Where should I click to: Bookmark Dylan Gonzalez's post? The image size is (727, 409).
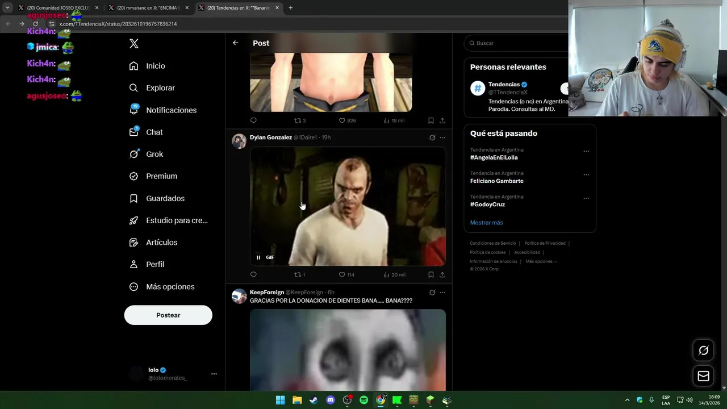tap(431, 274)
